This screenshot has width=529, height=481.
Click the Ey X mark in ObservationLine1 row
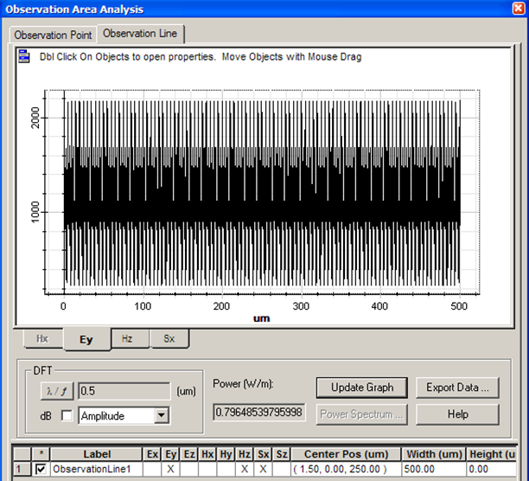pyautogui.click(x=170, y=469)
